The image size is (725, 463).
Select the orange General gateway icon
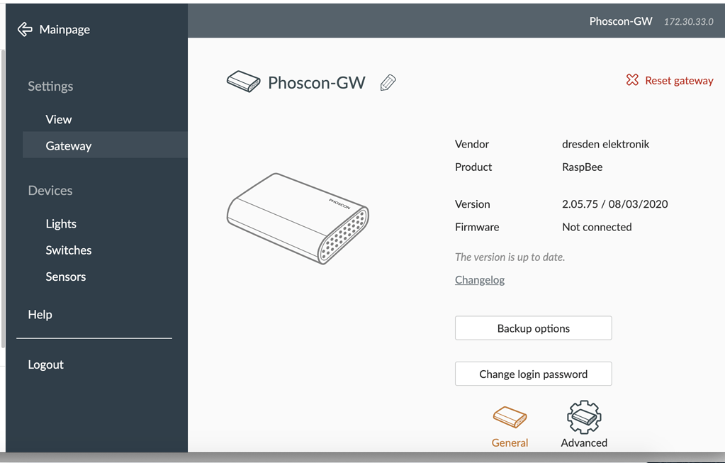pos(510,417)
